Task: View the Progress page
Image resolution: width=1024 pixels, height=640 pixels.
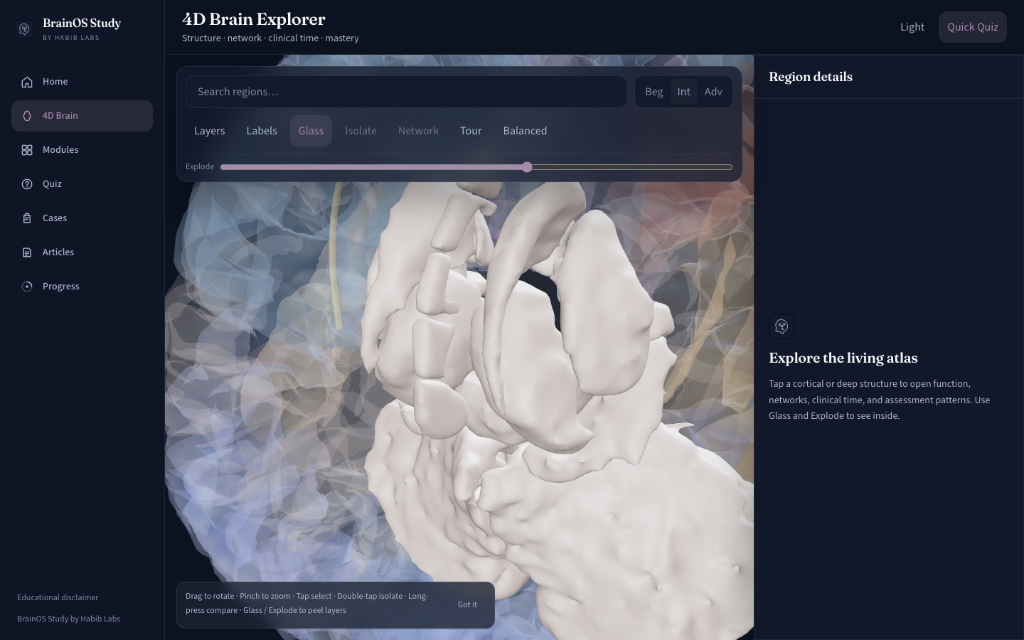Action: (82, 287)
